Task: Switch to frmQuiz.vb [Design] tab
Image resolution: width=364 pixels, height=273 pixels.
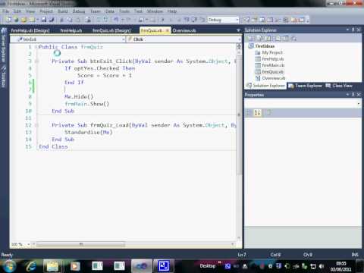Action: click(111, 30)
